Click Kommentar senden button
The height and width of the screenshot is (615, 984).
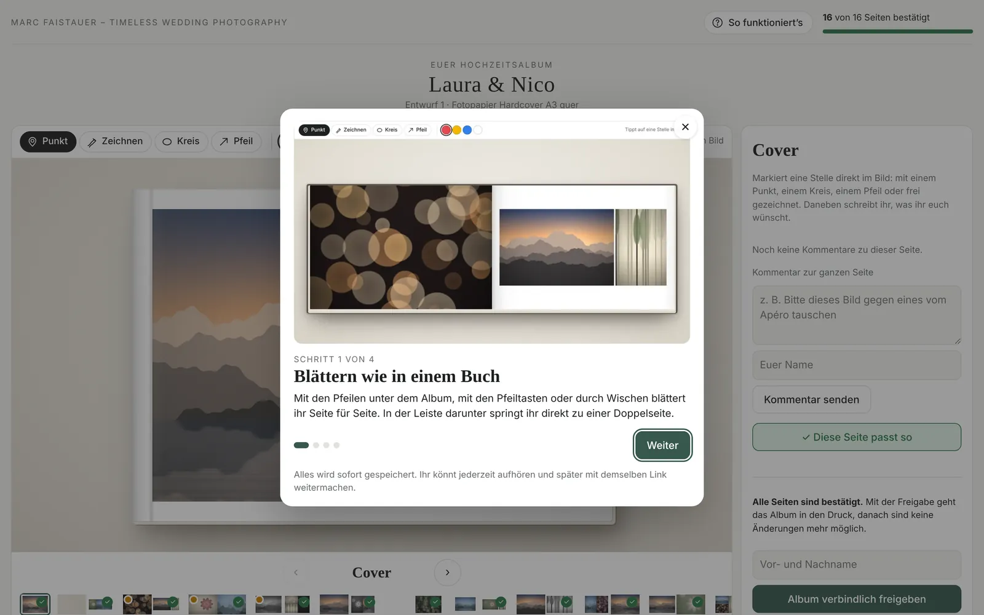811,400
